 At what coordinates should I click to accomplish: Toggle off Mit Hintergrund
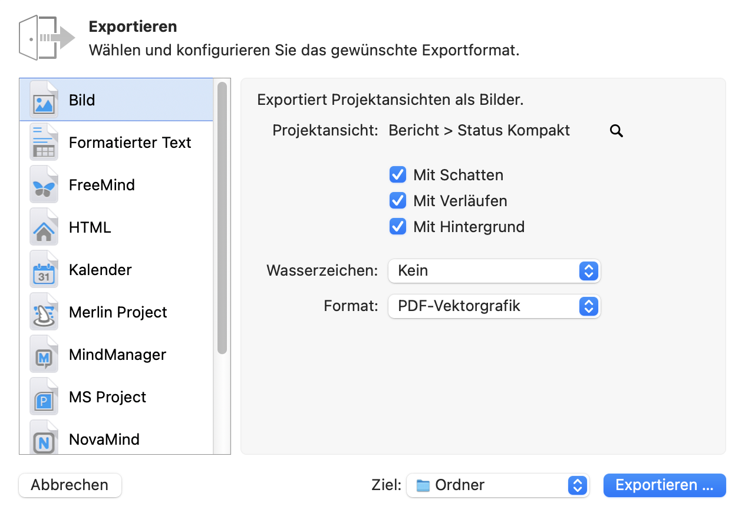pyautogui.click(x=398, y=226)
